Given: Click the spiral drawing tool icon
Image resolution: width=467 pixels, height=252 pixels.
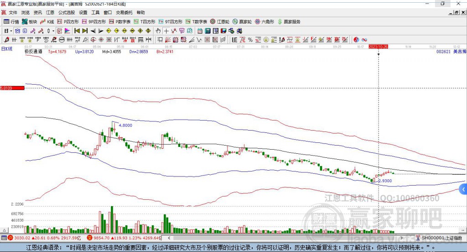Looking at the screenshot, I should (x=46, y=40).
